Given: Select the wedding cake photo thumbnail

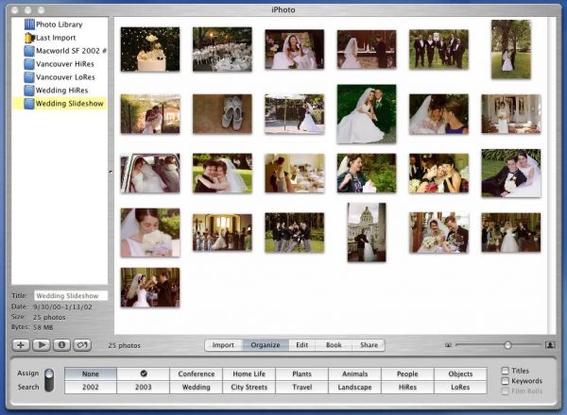Looking at the screenshot, I should 149,49.
